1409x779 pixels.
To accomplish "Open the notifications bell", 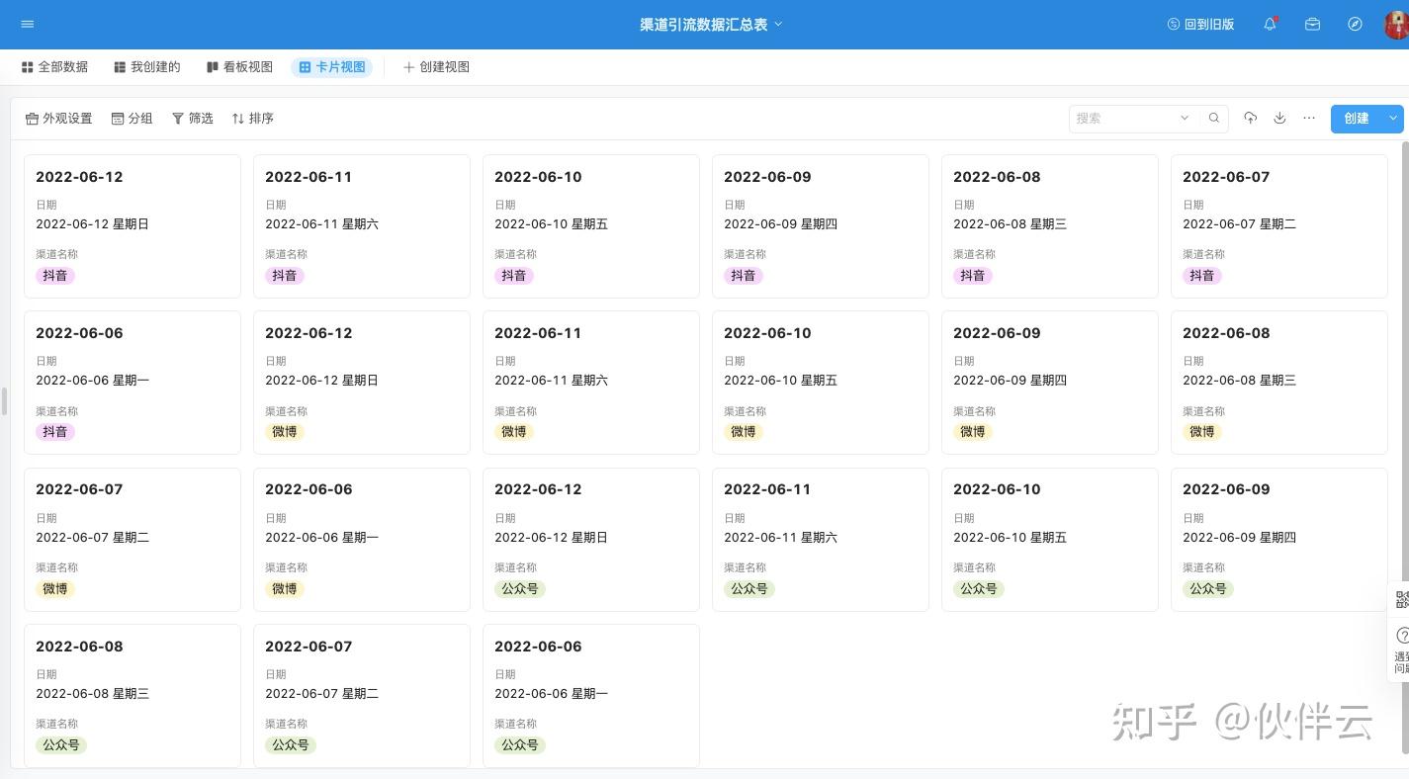I will (x=1270, y=24).
